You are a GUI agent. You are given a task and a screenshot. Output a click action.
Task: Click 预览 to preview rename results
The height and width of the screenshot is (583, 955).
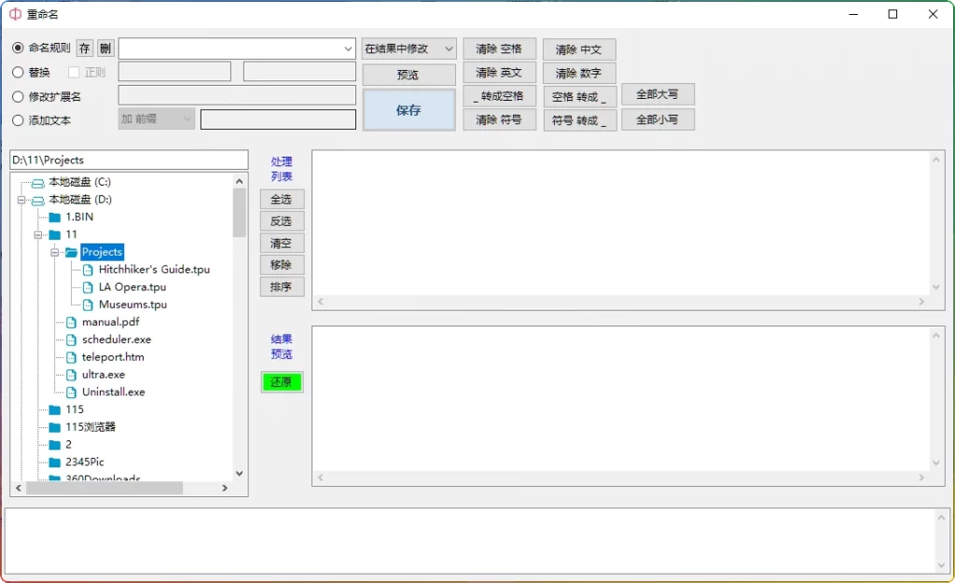pyautogui.click(x=408, y=74)
